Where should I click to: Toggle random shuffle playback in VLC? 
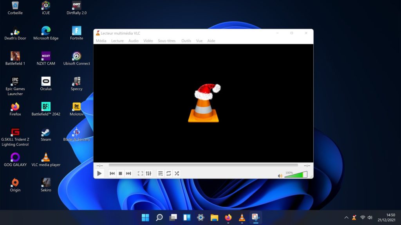177,173
